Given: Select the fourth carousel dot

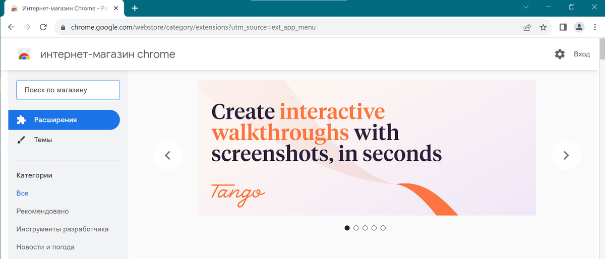Looking at the screenshot, I should pyautogui.click(x=374, y=228).
